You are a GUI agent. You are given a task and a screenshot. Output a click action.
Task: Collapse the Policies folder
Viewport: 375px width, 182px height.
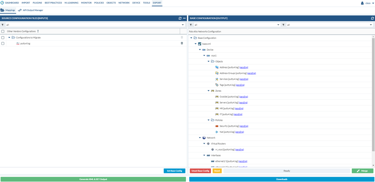(209, 120)
